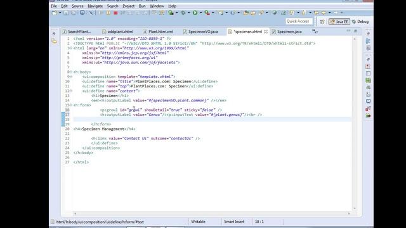The image size is (406, 228).
Task: Click the Run External Tools icon
Action: pyautogui.click(x=207, y=13)
